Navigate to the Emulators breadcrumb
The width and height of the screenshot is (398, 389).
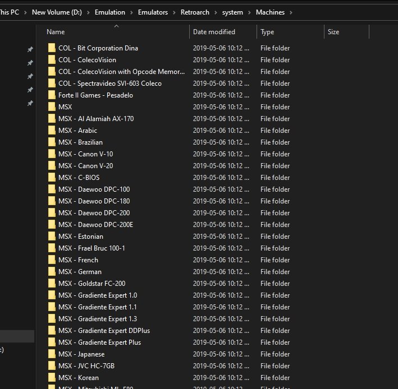(153, 12)
